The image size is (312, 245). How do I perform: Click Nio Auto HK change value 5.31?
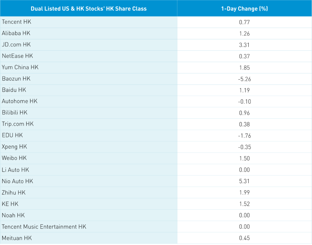pyautogui.click(x=244, y=181)
